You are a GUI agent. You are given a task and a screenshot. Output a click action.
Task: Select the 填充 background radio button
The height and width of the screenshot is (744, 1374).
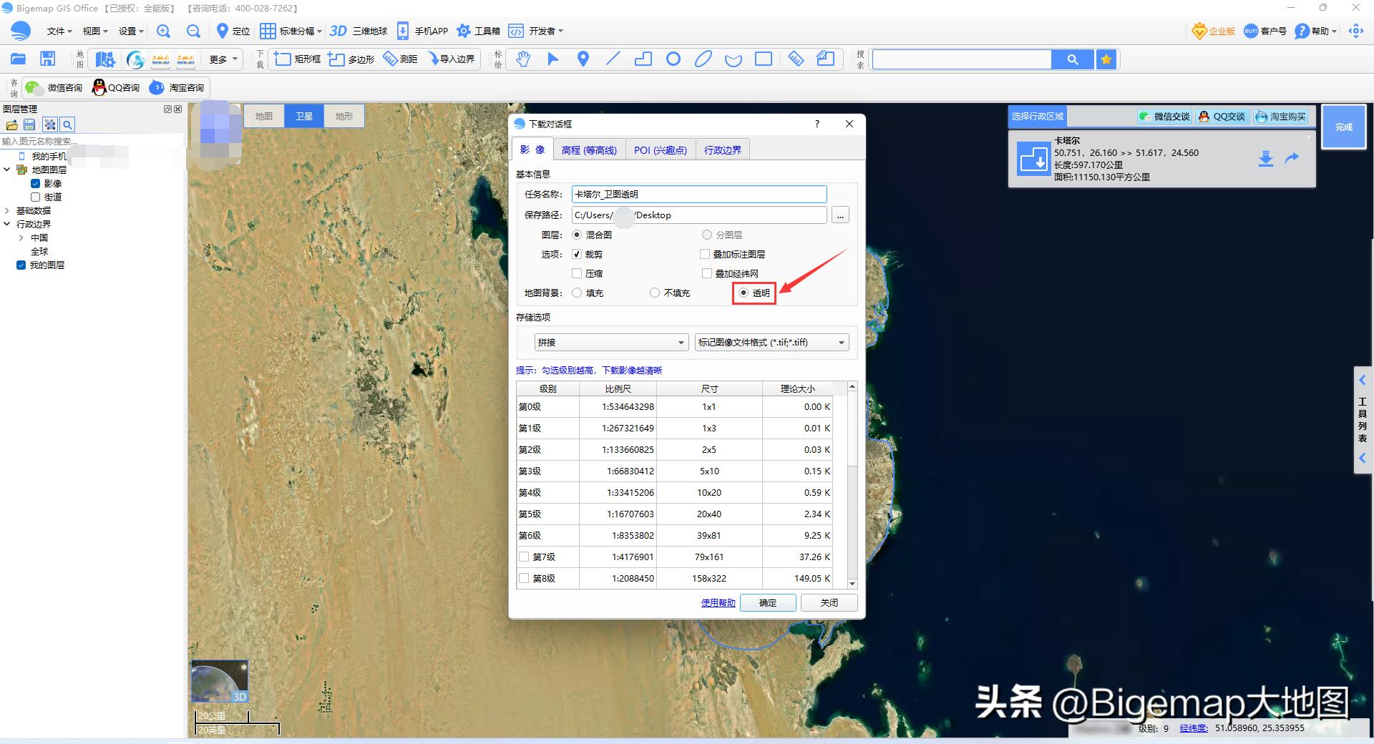(x=578, y=293)
